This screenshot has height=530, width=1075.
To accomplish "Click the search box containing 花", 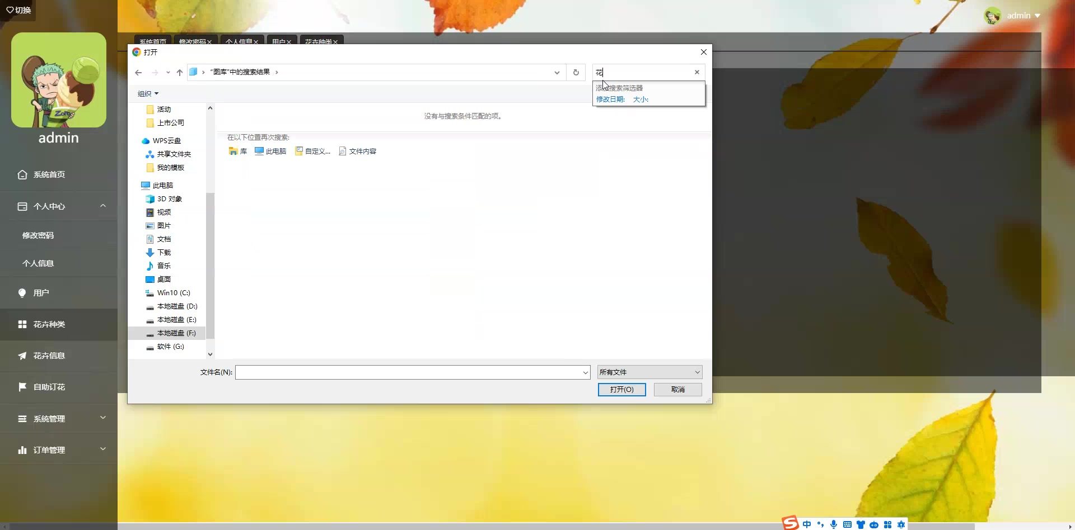I will click(643, 72).
